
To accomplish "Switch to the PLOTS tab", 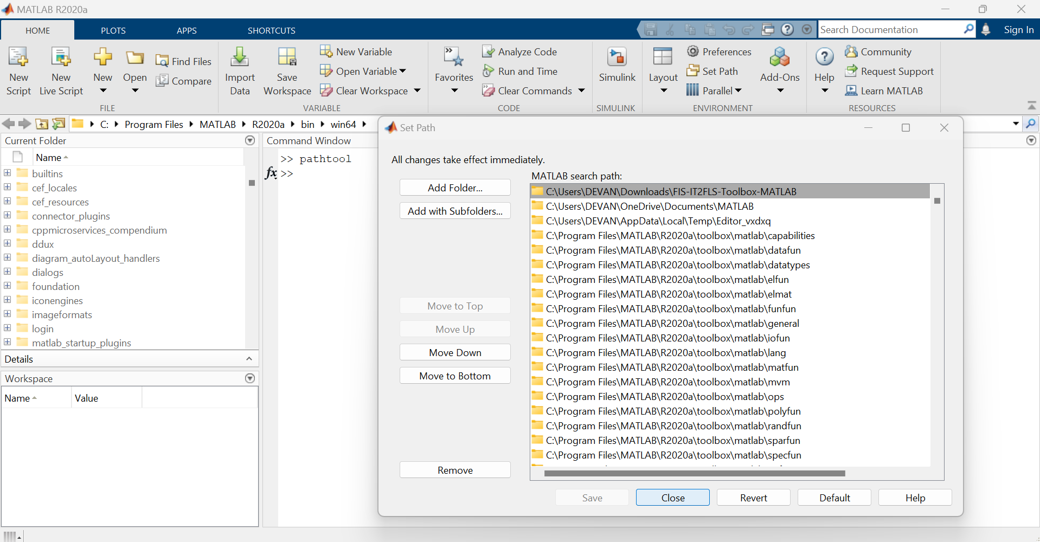I will coord(113,30).
